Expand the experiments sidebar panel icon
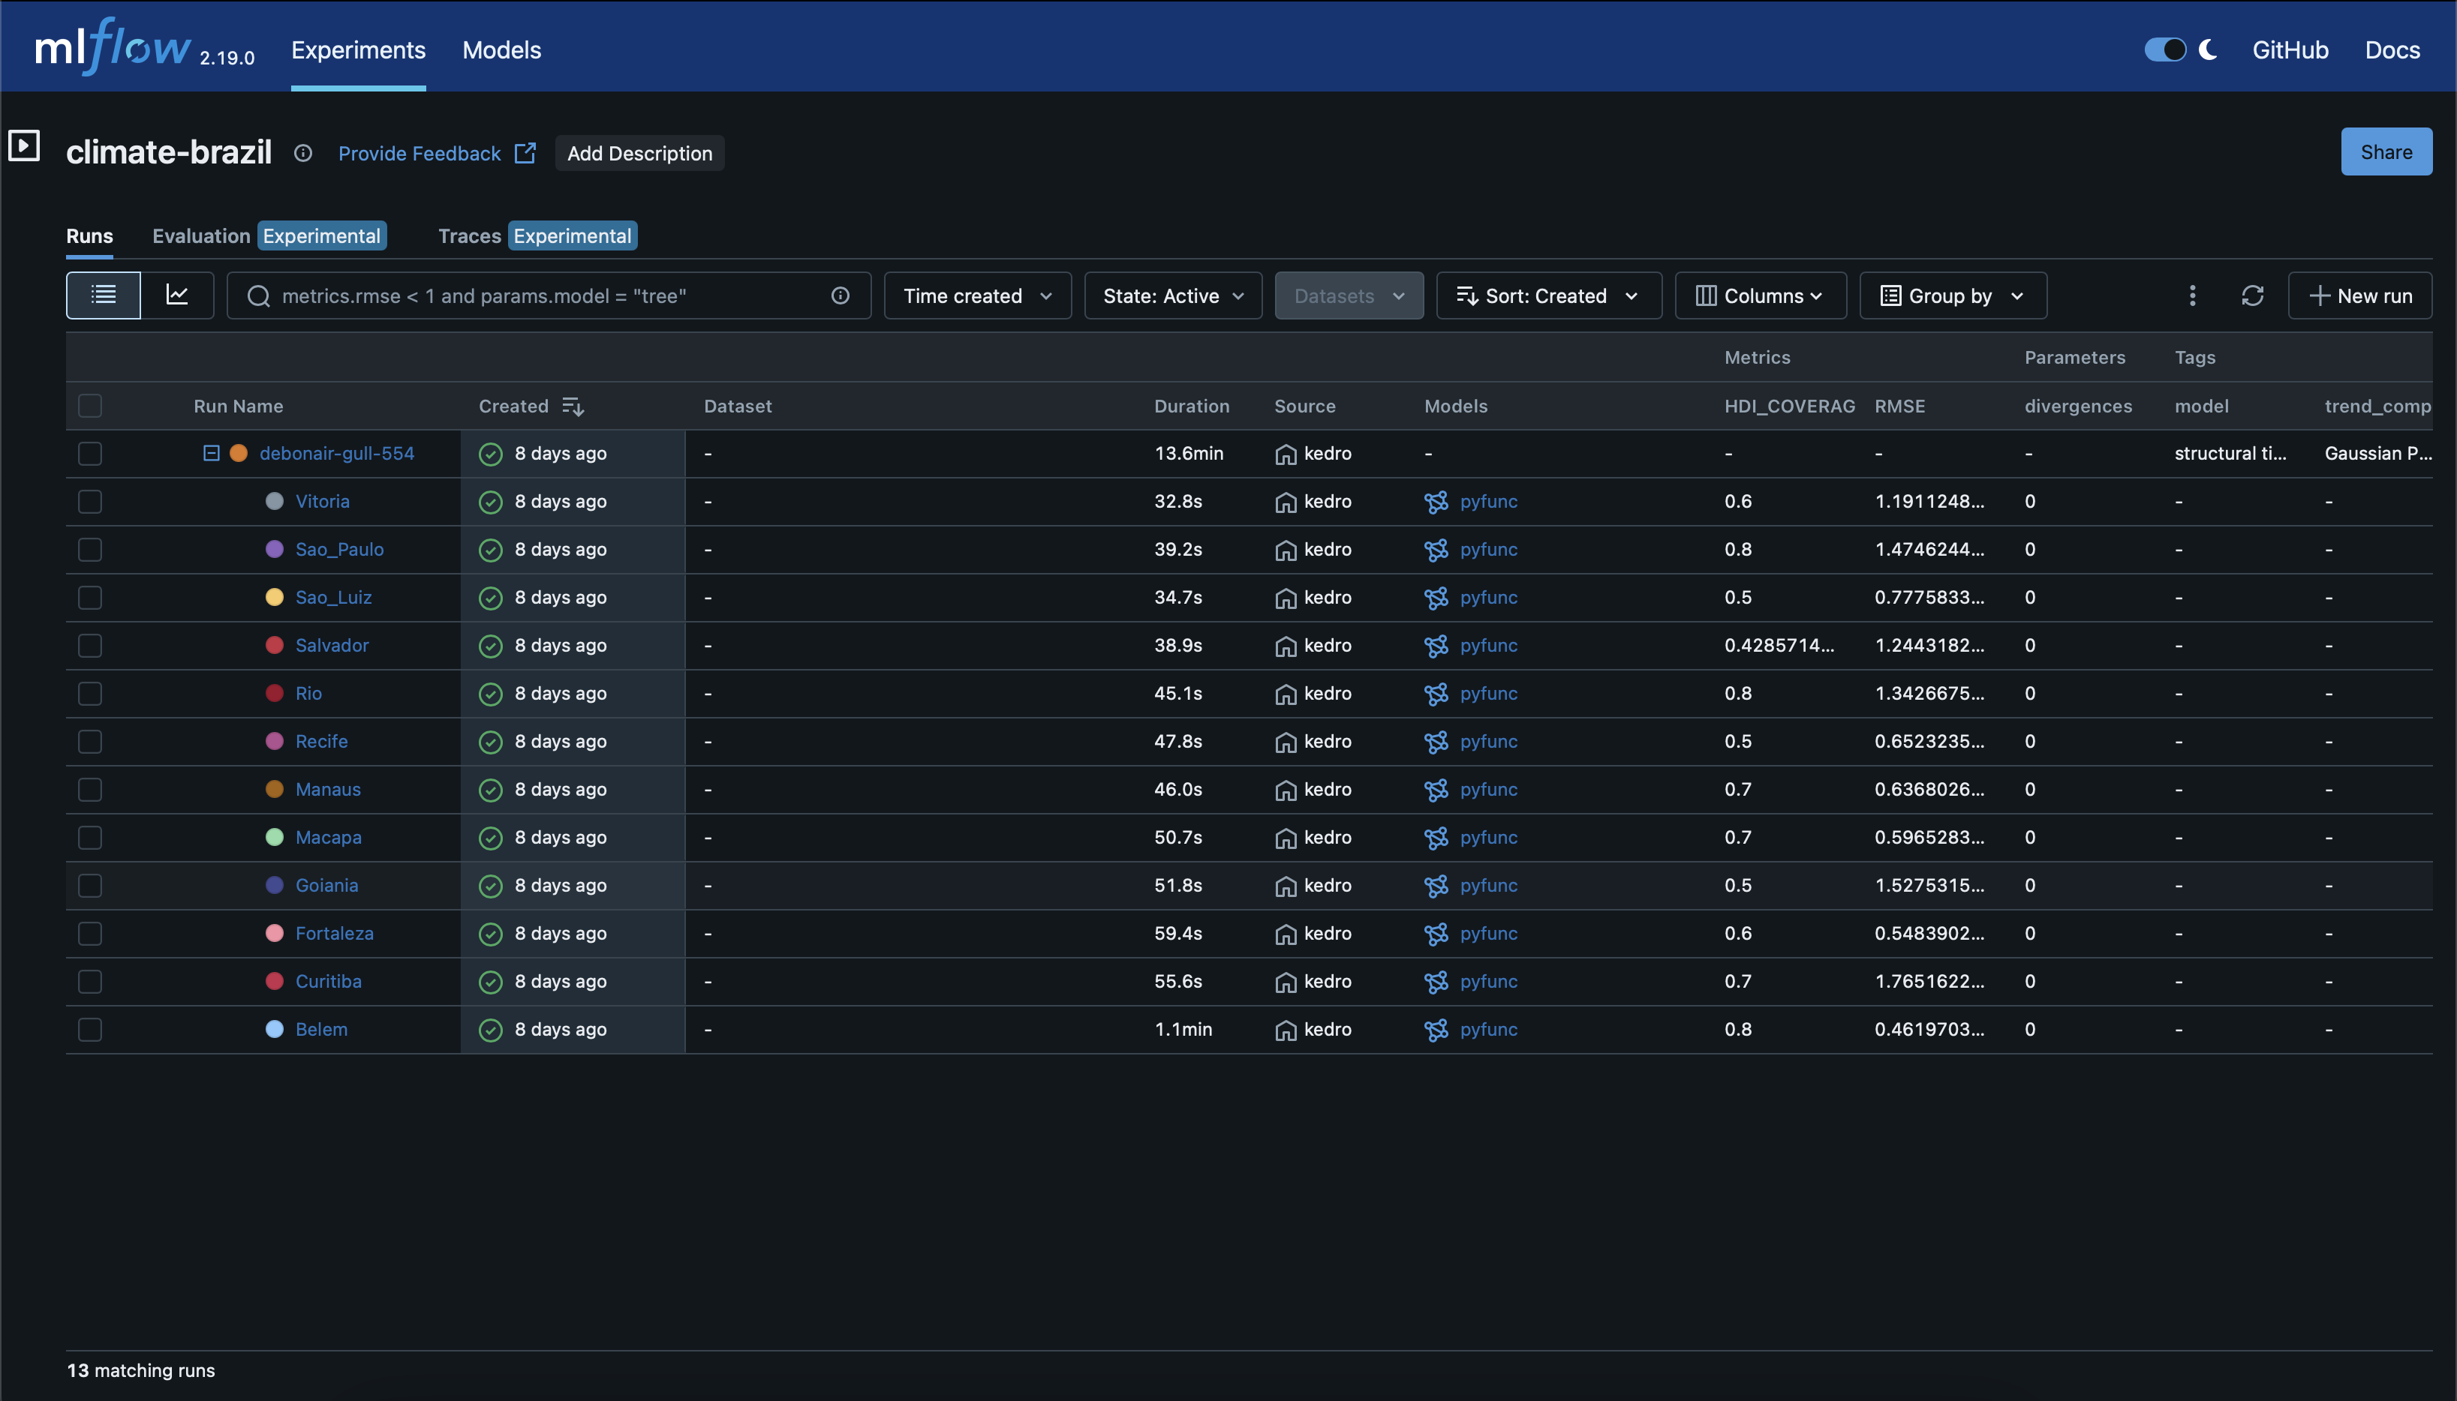This screenshot has width=2457, height=1401. point(24,146)
